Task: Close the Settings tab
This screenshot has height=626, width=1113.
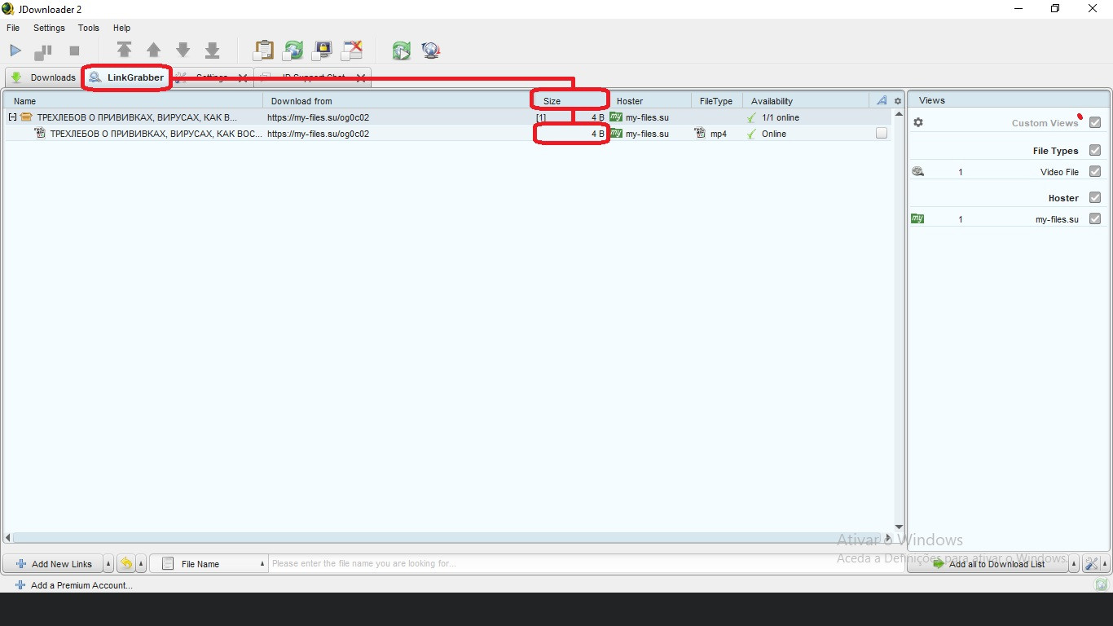Action: coord(242,77)
